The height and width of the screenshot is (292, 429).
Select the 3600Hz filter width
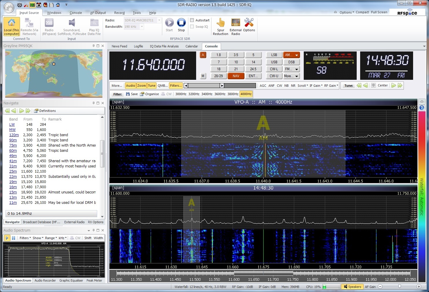[x=220, y=94]
